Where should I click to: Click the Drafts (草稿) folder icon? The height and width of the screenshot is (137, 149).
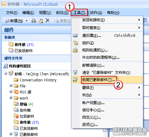(x=16, y=104)
